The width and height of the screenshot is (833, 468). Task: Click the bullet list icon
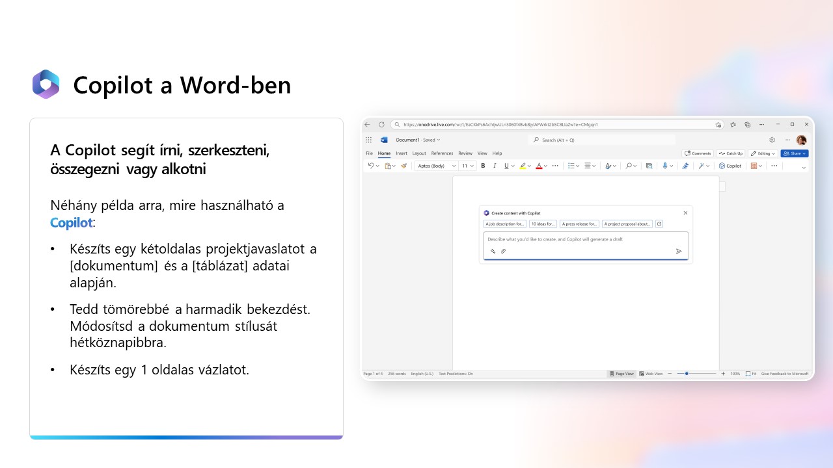coord(571,166)
